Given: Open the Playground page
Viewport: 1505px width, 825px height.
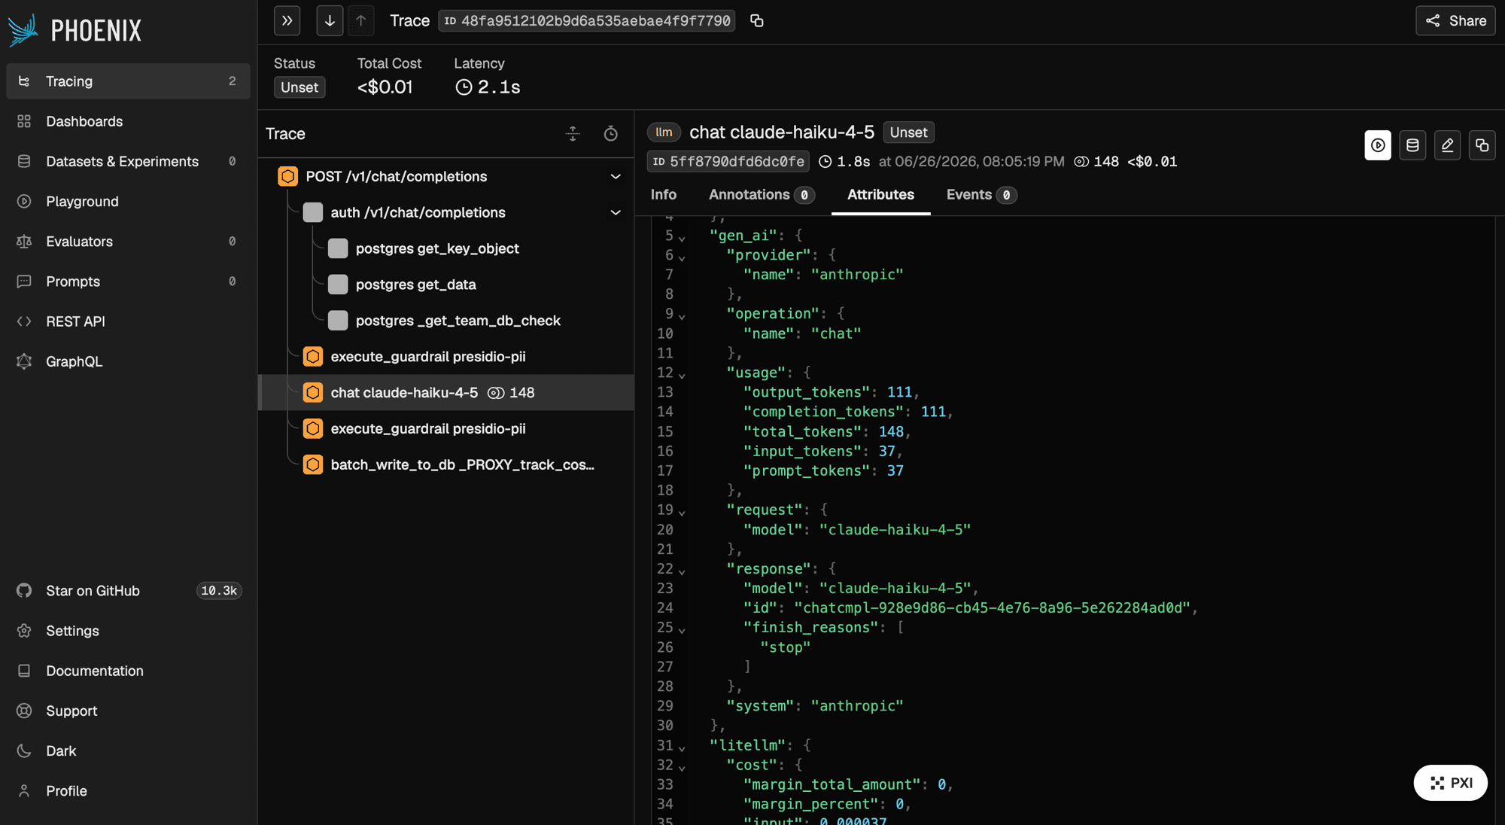Looking at the screenshot, I should pyautogui.click(x=128, y=201).
